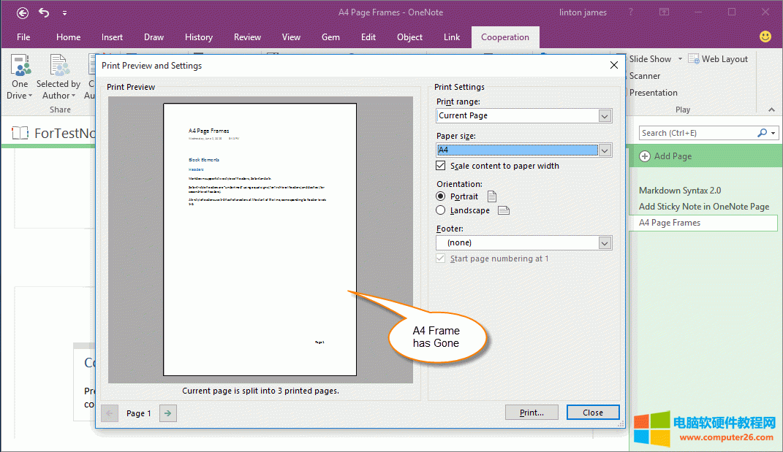783x452 pixels.
Task: Open the Gem ribbon tab
Action: click(330, 37)
